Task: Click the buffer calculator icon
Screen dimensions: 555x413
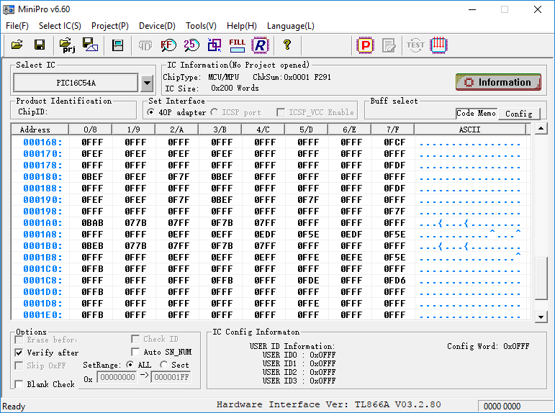Action: coord(117,45)
